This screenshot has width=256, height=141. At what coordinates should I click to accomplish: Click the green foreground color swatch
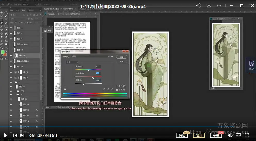[x=3, y=52]
